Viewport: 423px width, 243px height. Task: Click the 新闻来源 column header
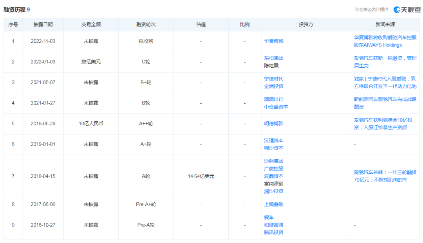click(x=385, y=25)
